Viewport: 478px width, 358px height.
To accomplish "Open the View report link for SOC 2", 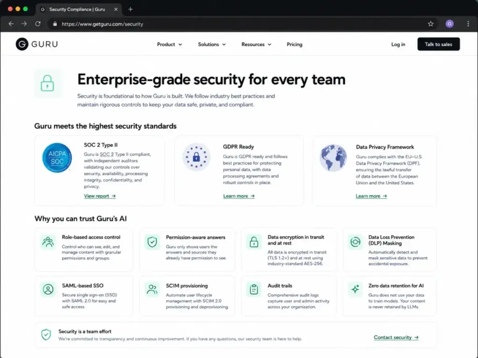I will click(100, 196).
